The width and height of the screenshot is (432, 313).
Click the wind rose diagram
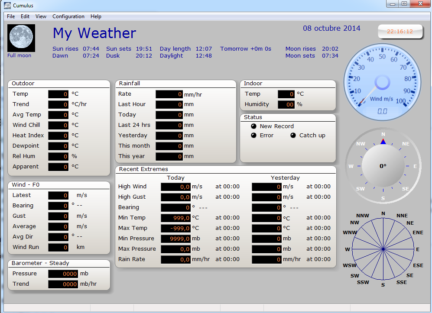(x=383, y=249)
